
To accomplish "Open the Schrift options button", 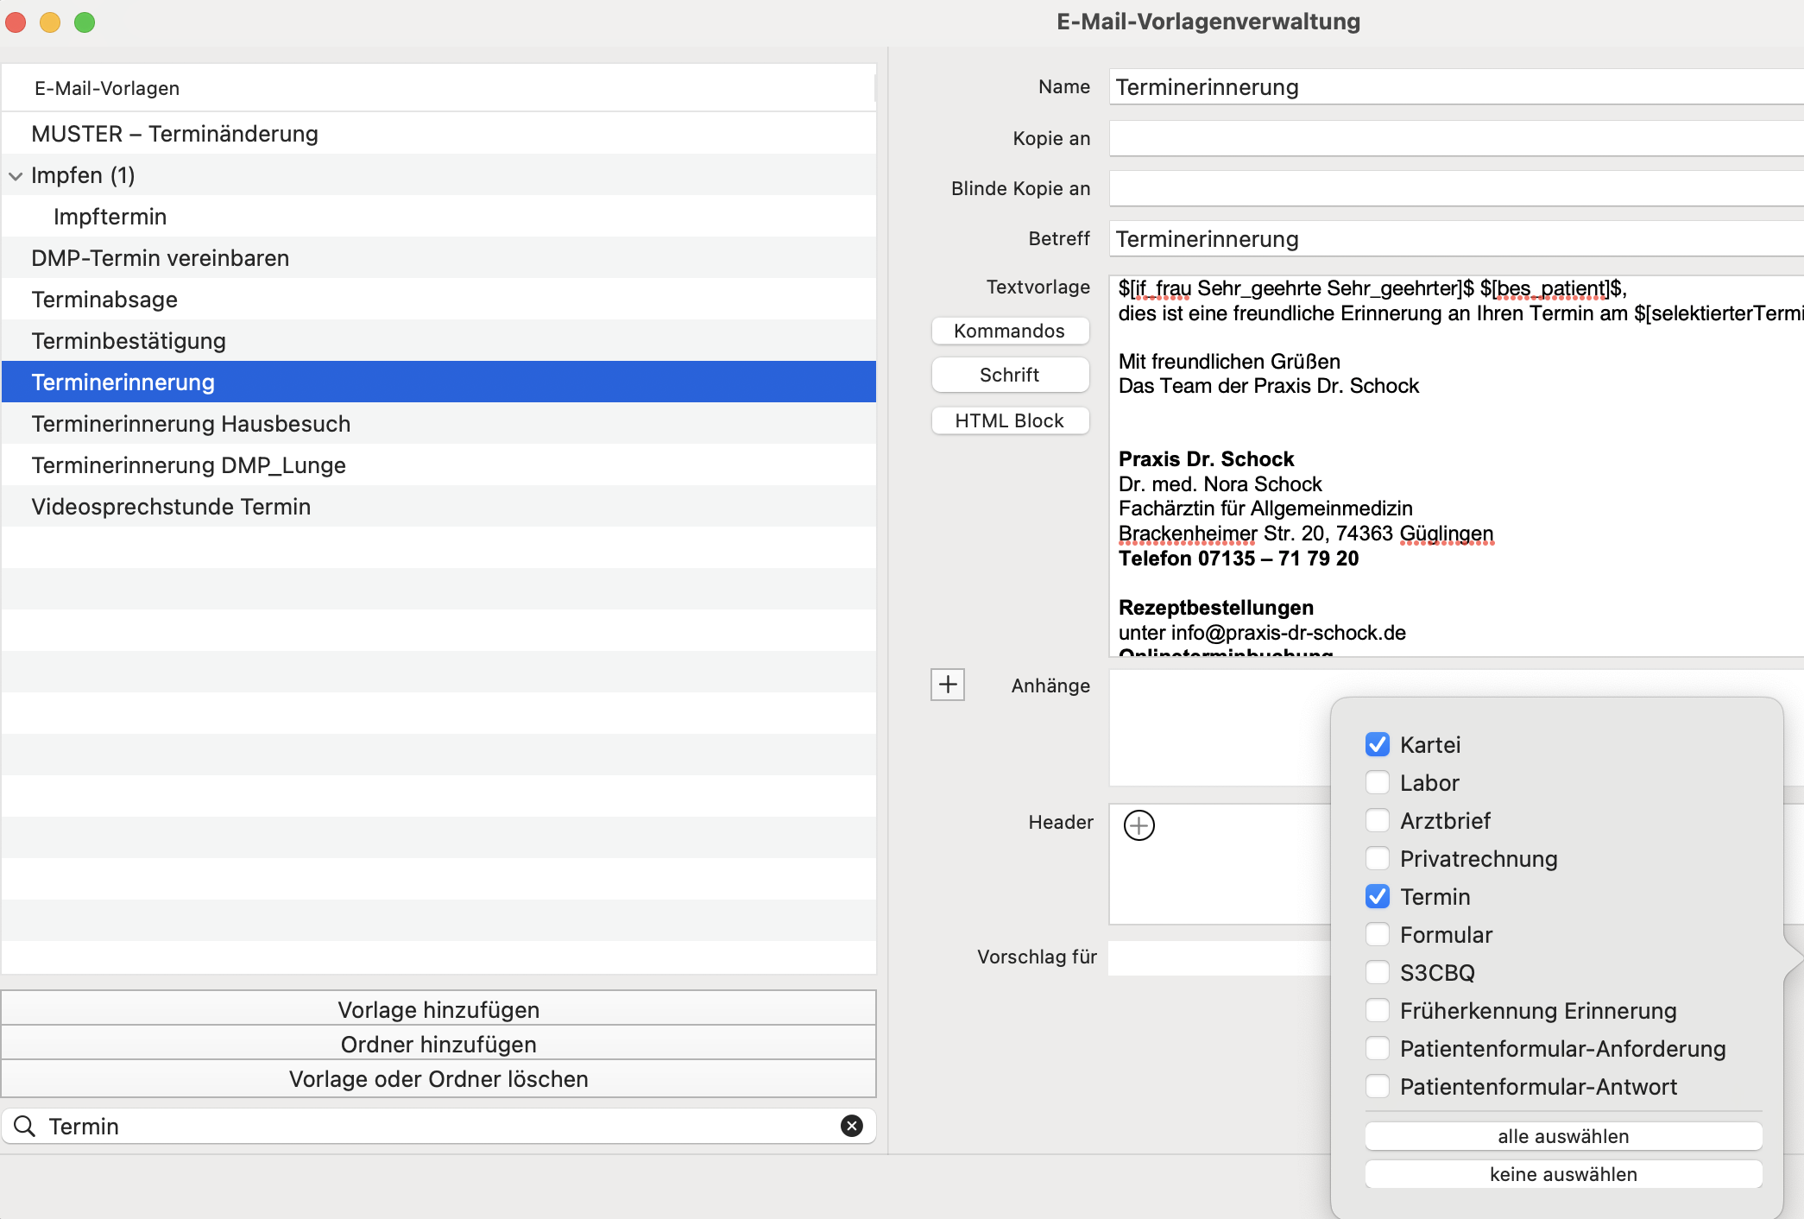I will tap(1010, 375).
